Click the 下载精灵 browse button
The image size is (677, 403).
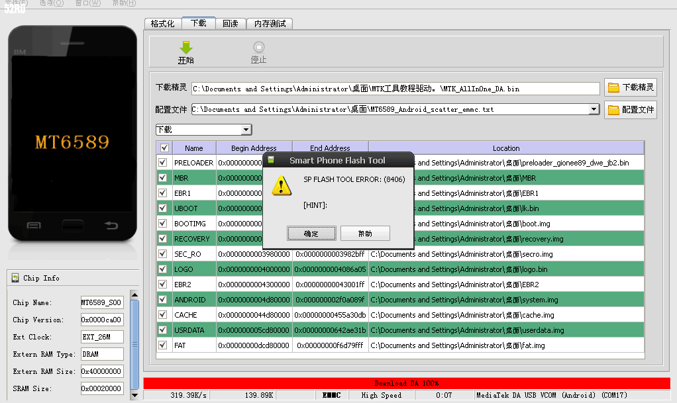point(631,87)
